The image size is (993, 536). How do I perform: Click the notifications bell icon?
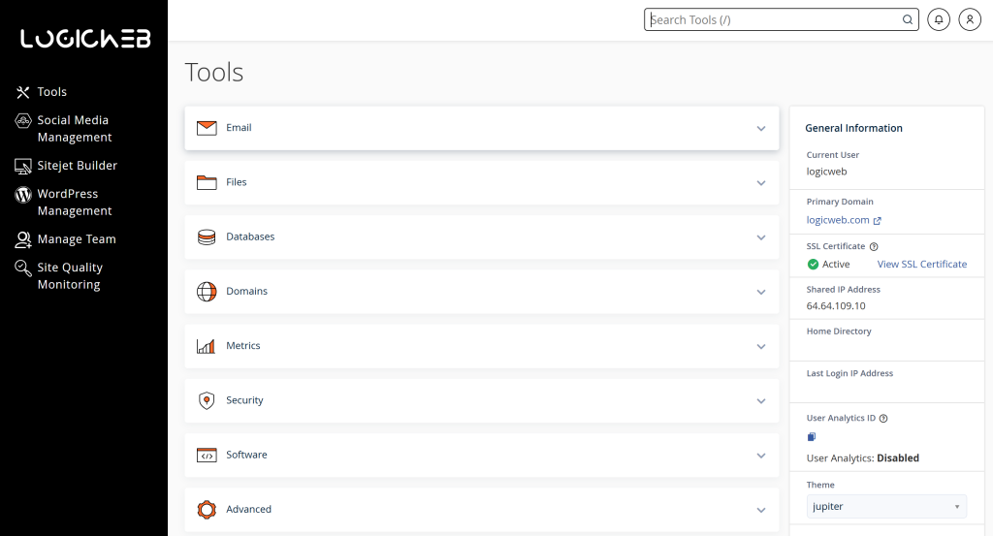tap(939, 19)
